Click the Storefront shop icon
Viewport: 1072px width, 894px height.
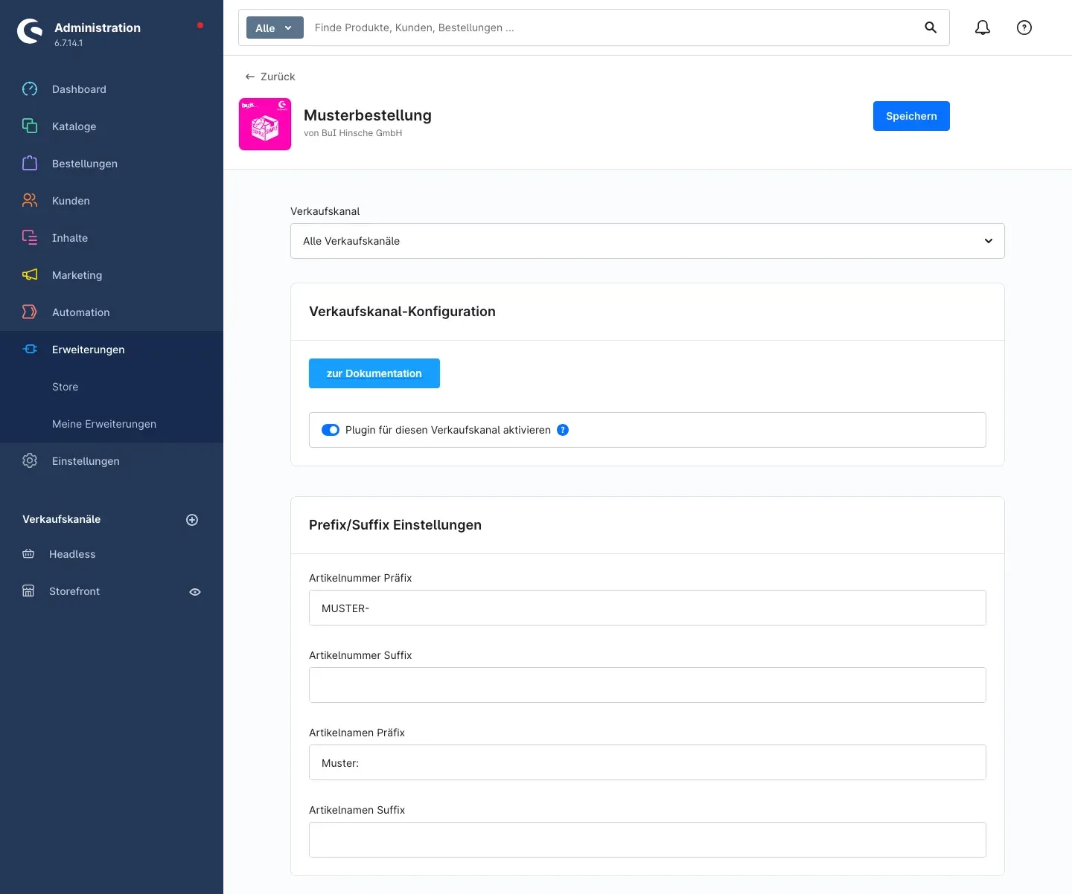pos(28,591)
